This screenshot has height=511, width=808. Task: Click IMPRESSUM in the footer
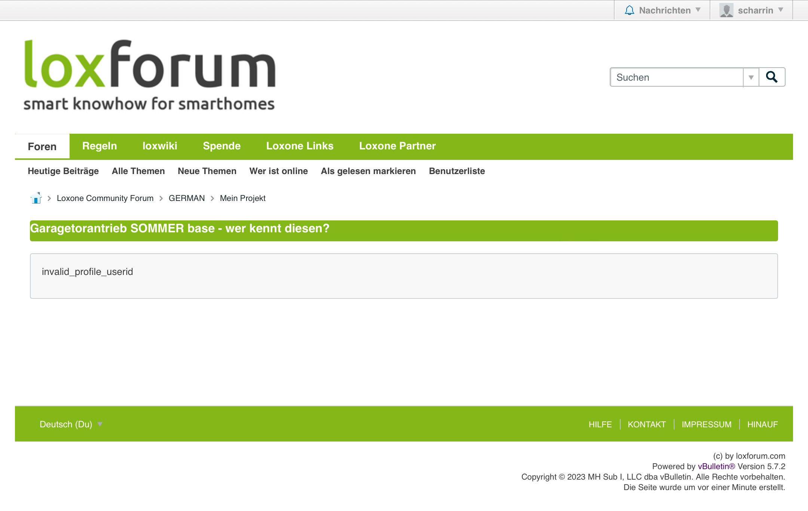706,425
